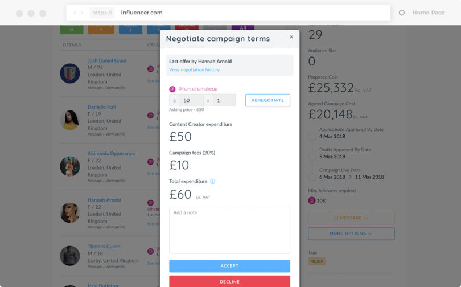Focus the Add a note text area

pos(229,230)
